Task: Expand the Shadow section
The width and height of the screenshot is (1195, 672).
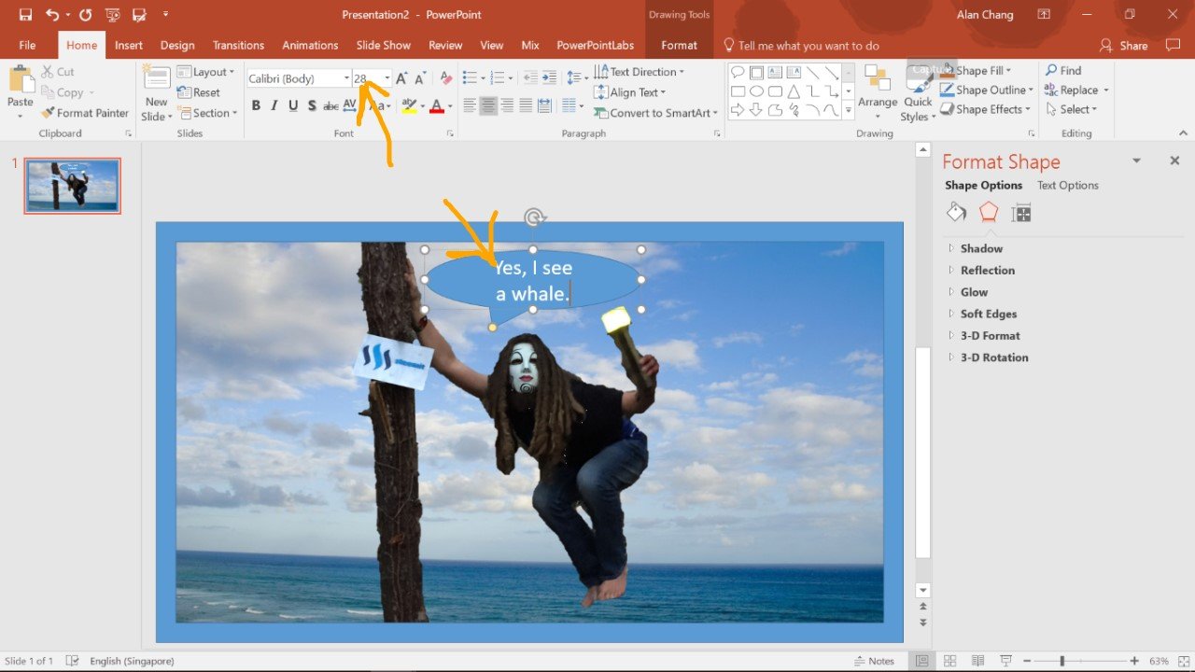Action: [981, 248]
